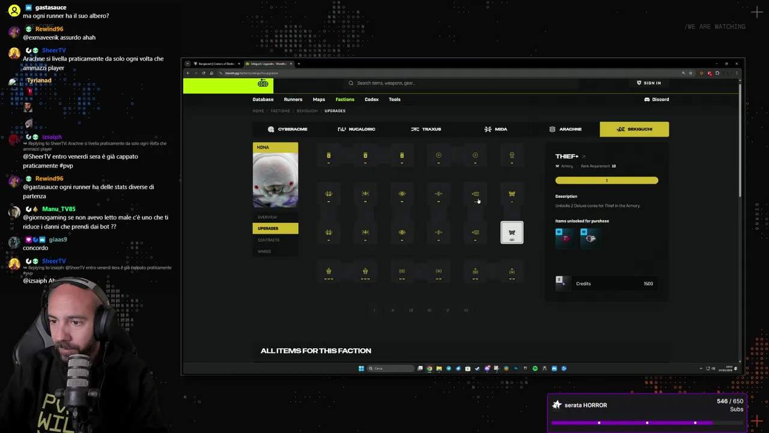Click the taskbar search box
769x433 pixels.
point(391,368)
